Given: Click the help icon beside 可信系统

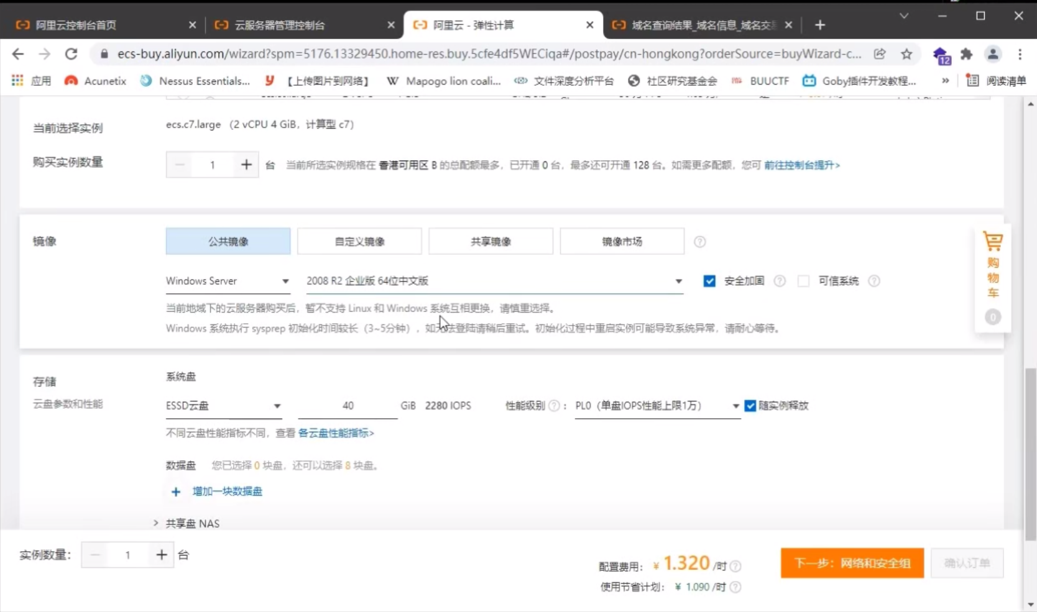Looking at the screenshot, I should [x=874, y=281].
